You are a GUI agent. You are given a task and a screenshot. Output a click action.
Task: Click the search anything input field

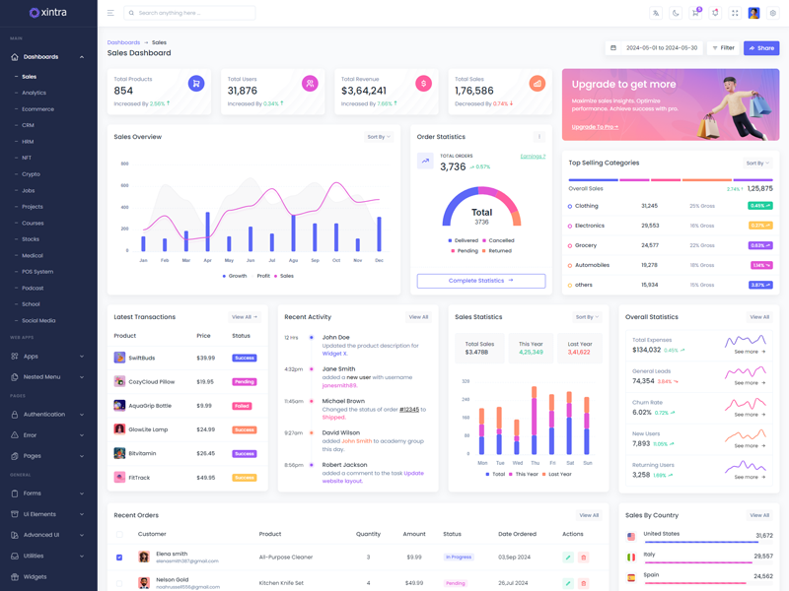click(192, 13)
